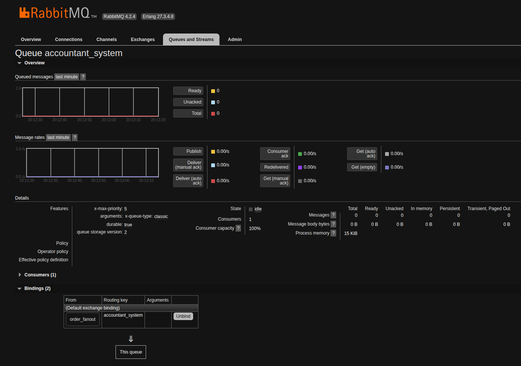Click help icon beside Process memory
This screenshot has height=366, width=521.
point(333,233)
